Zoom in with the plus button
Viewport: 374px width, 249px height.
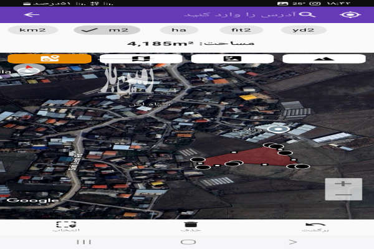343,184
